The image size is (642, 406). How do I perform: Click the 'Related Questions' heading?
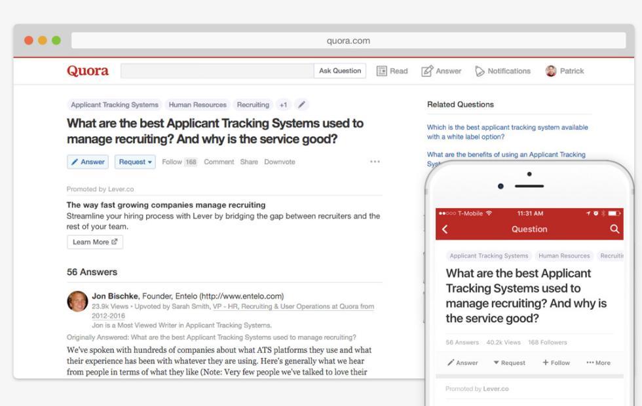pos(460,104)
